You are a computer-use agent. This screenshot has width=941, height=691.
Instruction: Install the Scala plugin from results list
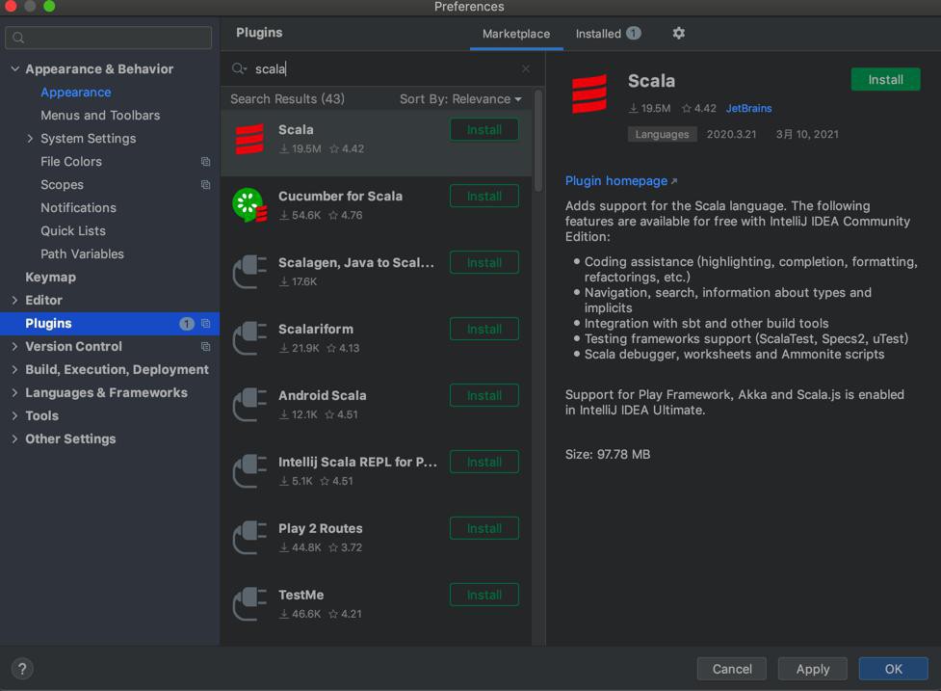[484, 130]
